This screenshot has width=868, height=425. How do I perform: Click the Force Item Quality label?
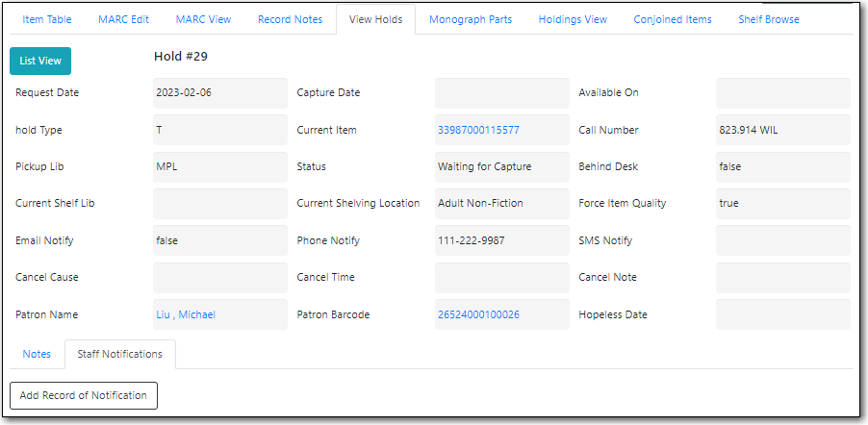623,204
